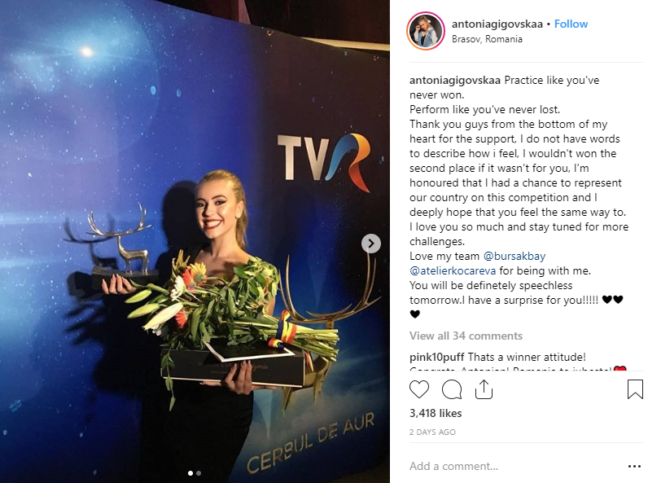Select the first carousel dot indicator
648x483 pixels.
[190, 473]
